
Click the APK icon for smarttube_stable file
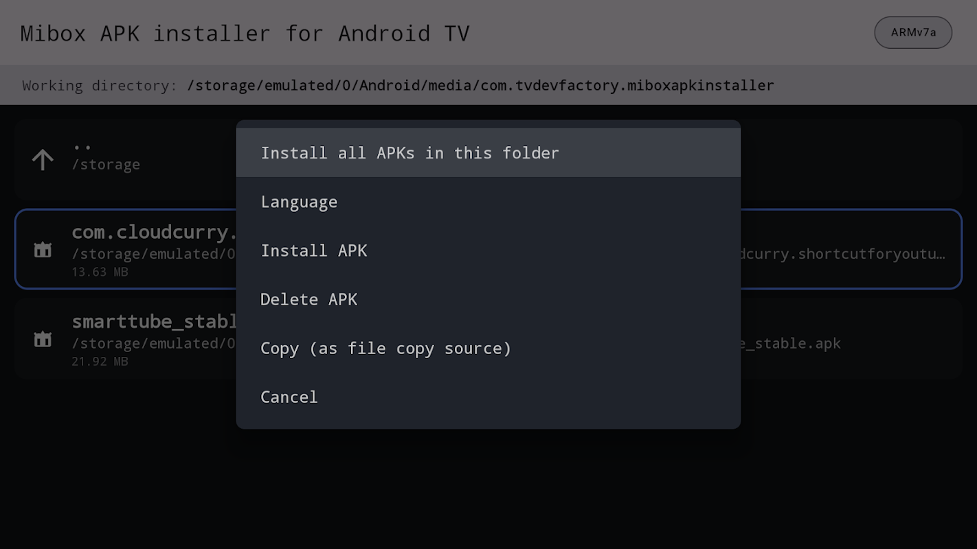[43, 339]
